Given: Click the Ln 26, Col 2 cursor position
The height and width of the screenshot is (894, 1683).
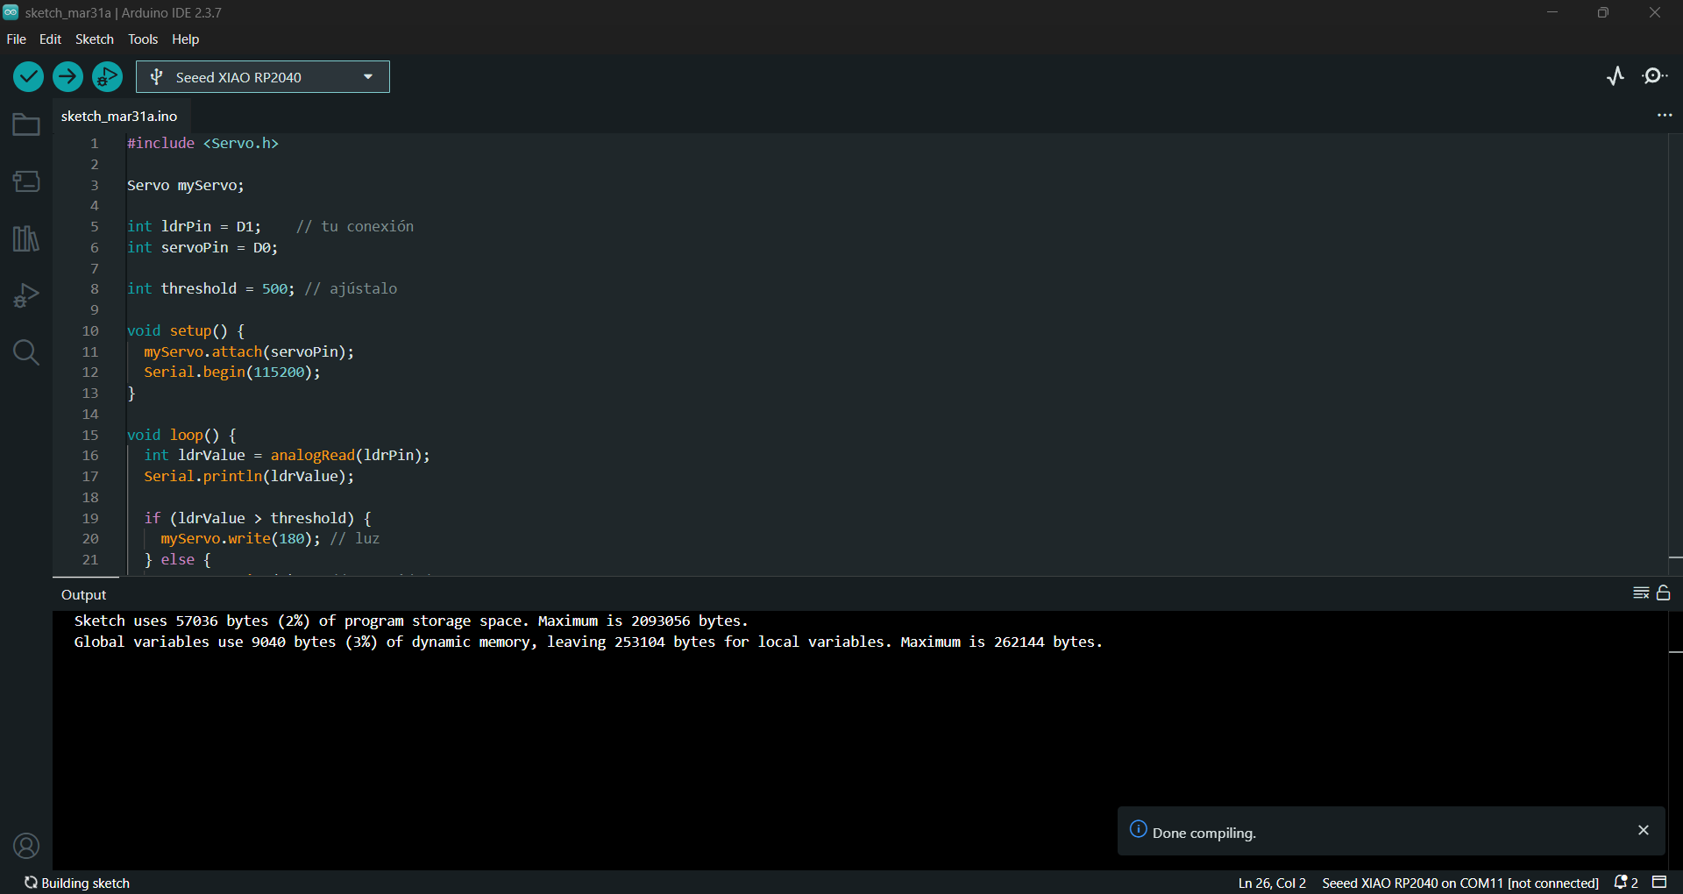Looking at the screenshot, I should pos(1272,883).
